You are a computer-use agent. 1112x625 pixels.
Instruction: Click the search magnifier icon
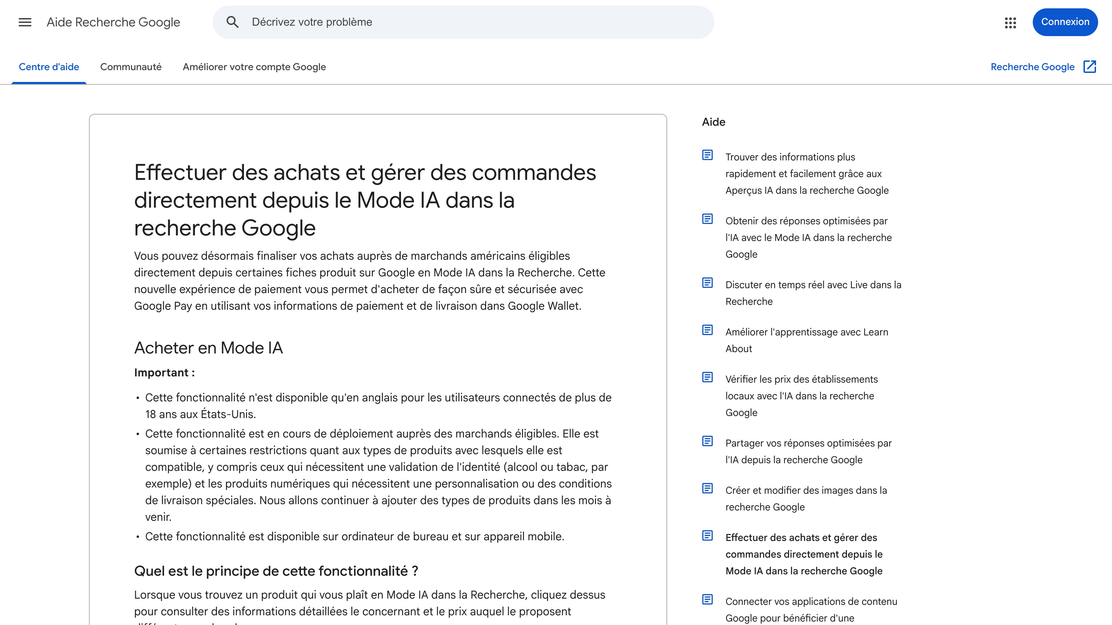tap(232, 22)
